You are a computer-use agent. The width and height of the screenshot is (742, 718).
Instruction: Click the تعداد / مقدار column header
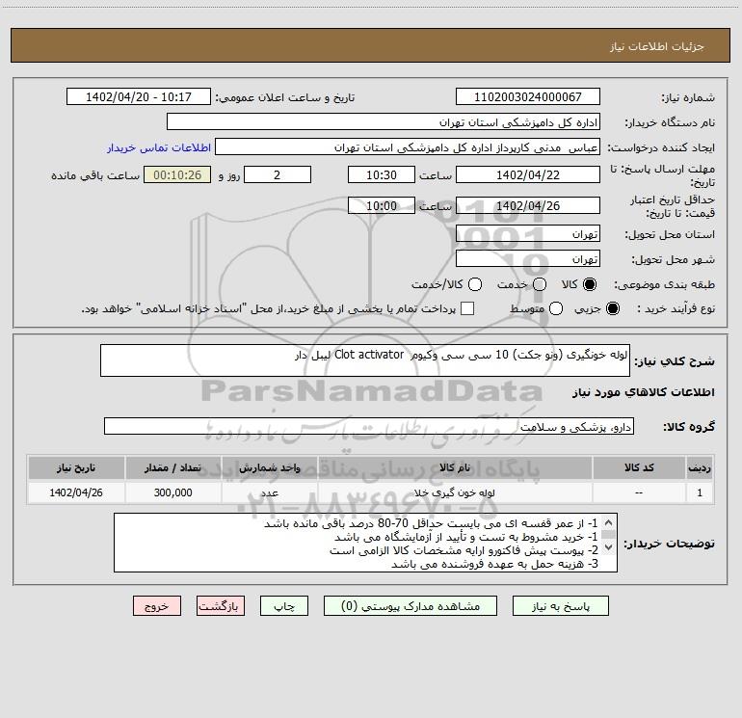172,467
